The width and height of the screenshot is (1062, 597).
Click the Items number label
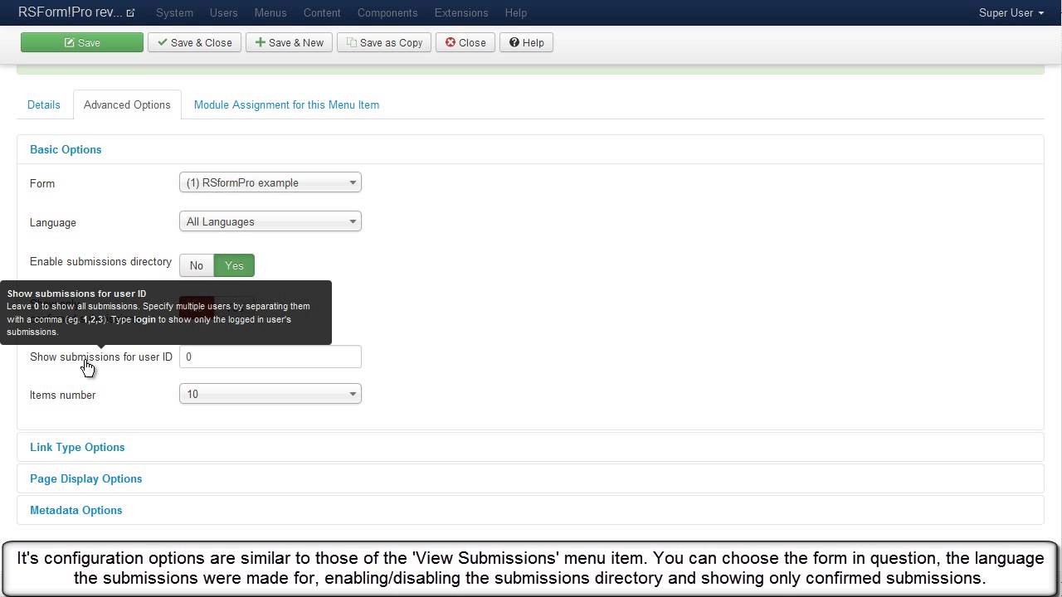click(62, 395)
